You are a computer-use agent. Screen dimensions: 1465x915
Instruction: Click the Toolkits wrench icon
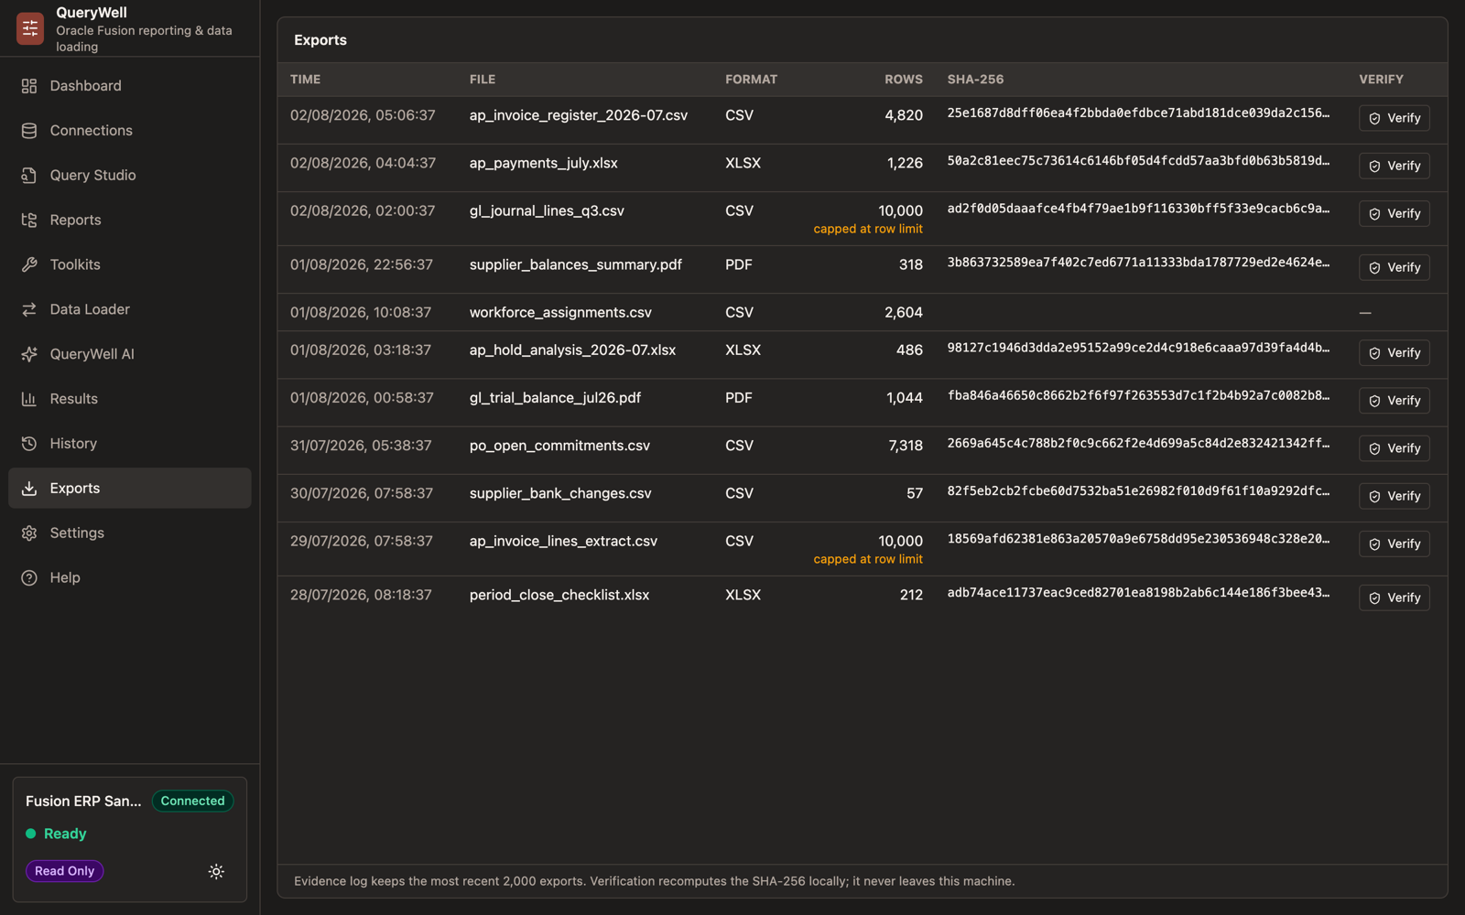coord(29,265)
